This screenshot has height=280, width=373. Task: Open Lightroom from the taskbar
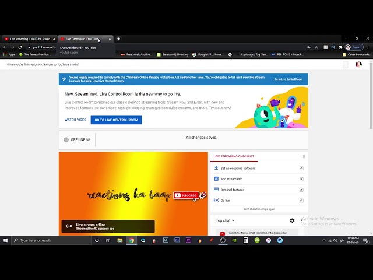(x=166, y=240)
